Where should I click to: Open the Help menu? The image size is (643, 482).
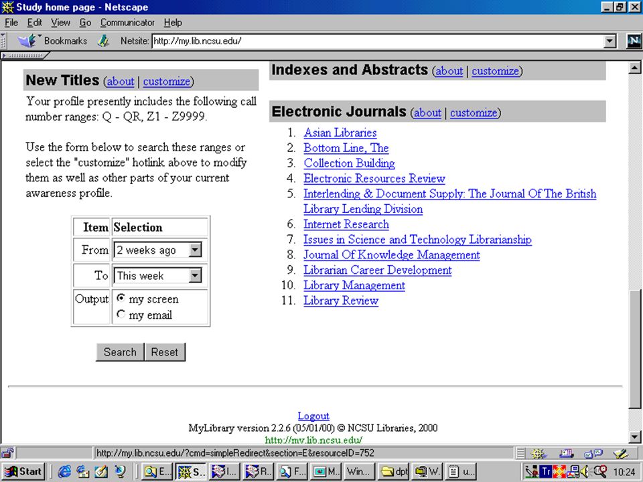173,23
